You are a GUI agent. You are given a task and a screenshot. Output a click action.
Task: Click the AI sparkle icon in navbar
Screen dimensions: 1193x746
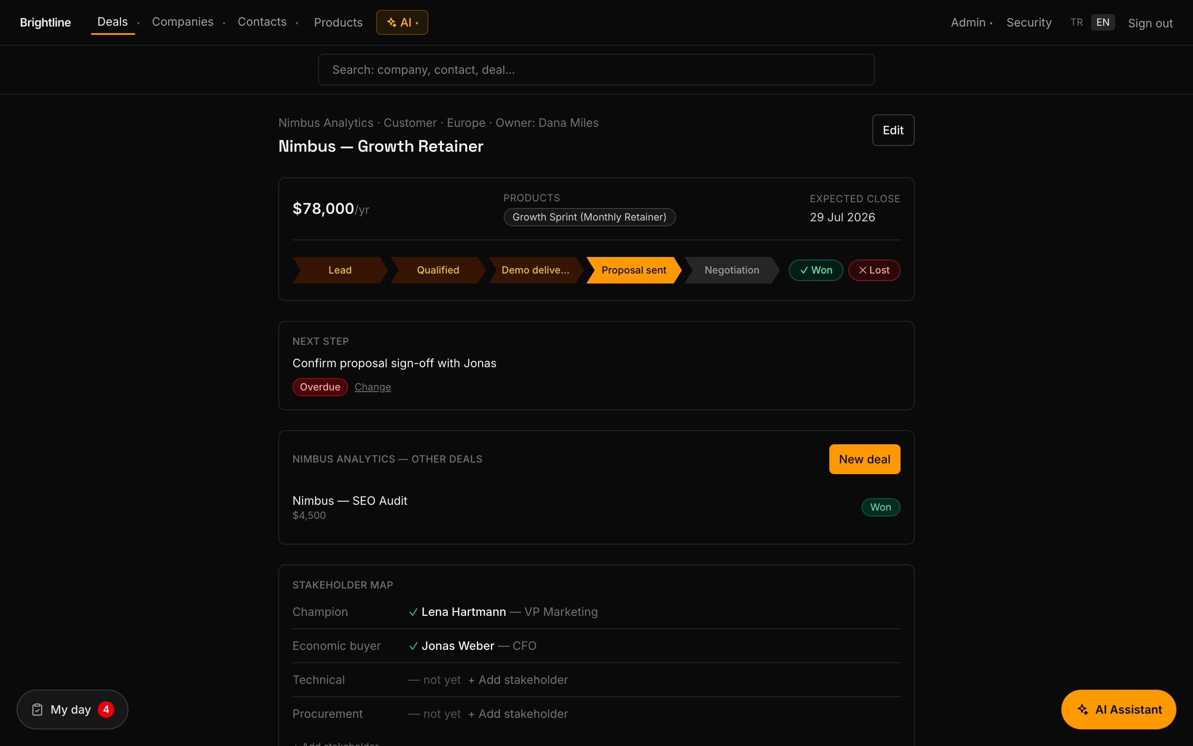pos(391,22)
